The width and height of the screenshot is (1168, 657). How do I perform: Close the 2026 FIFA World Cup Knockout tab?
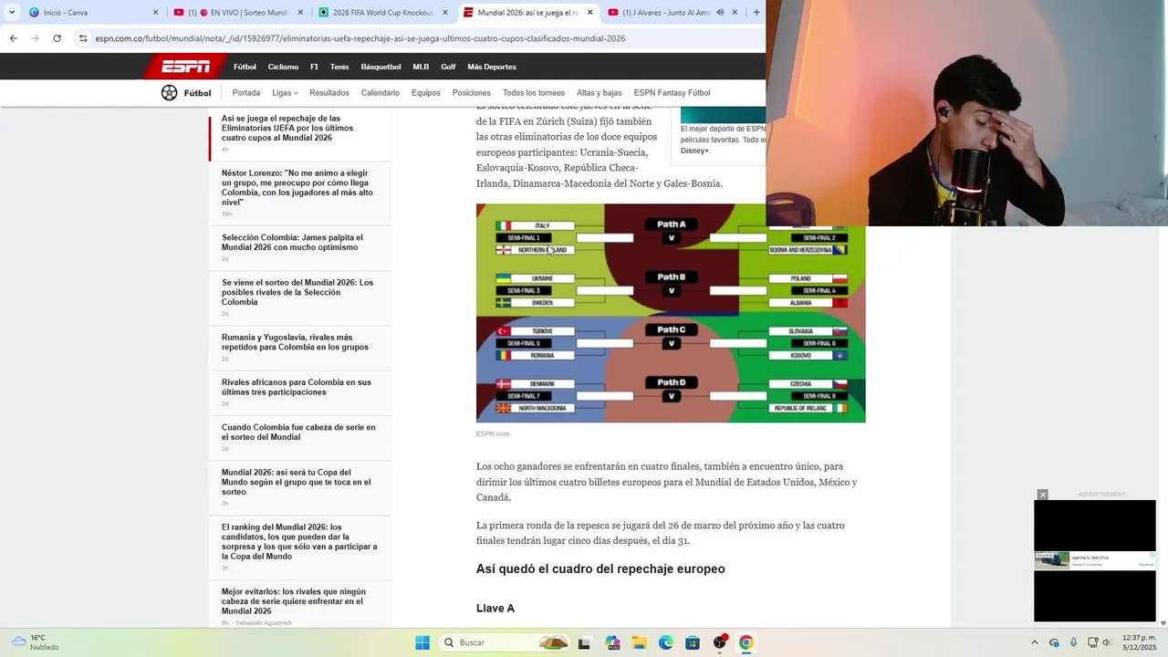(x=445, y=13)
